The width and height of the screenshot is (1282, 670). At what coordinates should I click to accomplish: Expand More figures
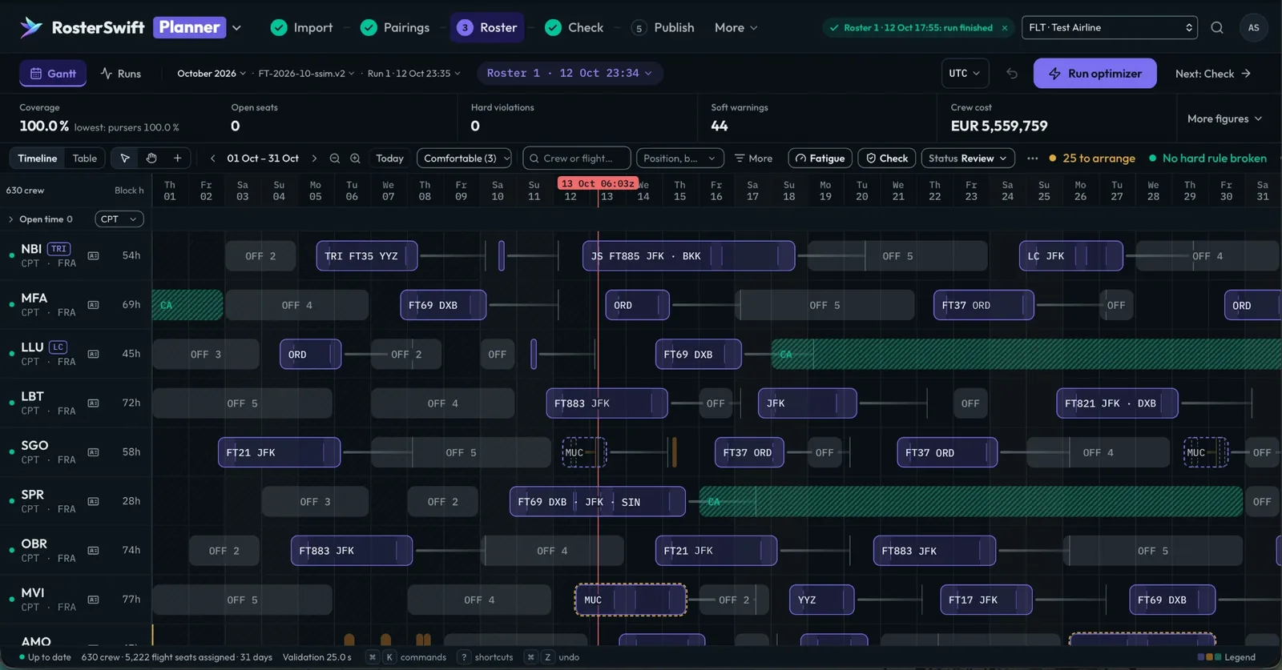point(1224,118)
